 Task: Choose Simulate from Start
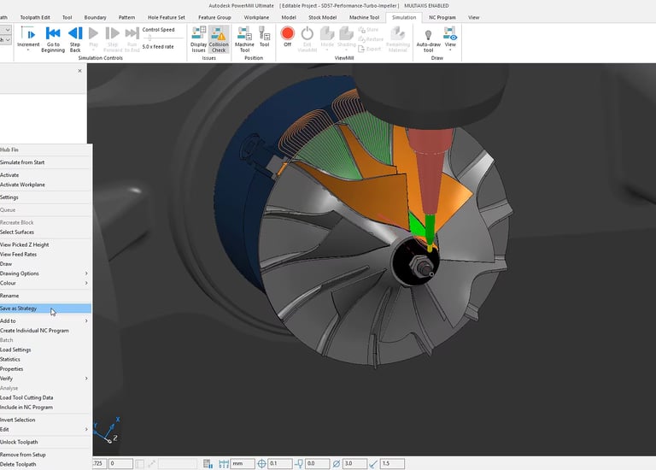pyautogui.click(x=45, y=162)
